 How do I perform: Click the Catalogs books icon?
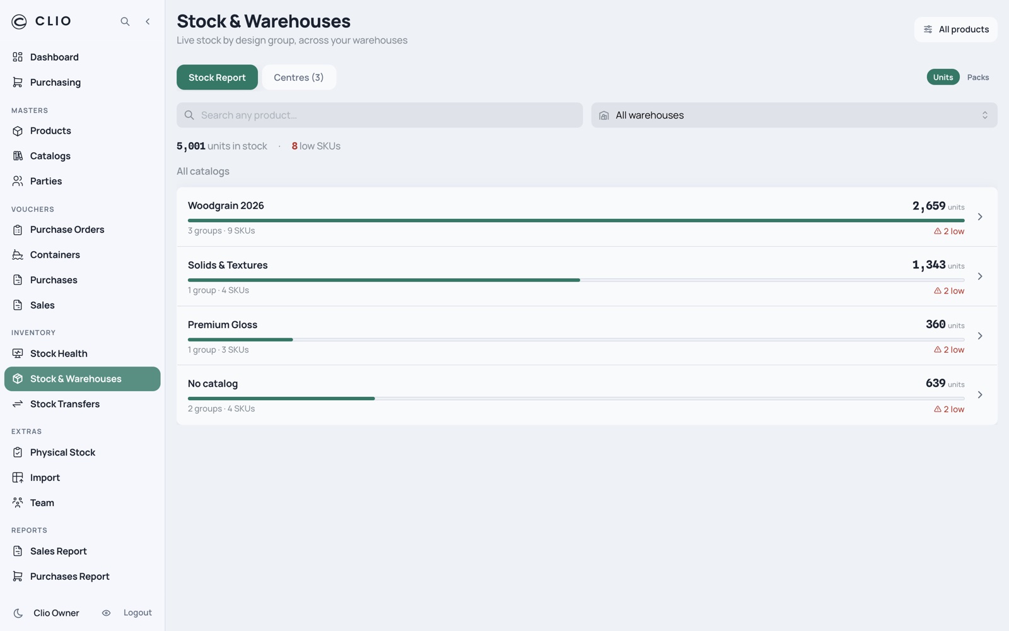pyautogui.click(x=18, y=156)
